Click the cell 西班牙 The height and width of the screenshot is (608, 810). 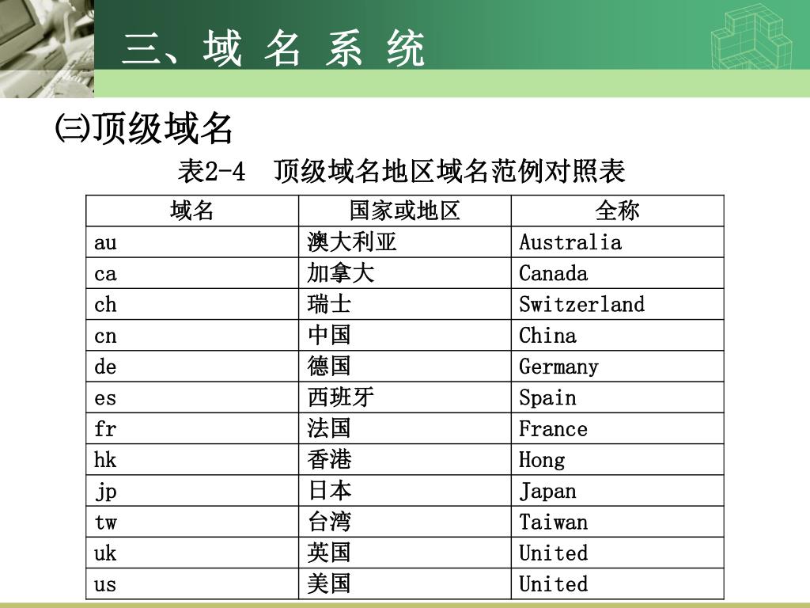pos(405,397)
